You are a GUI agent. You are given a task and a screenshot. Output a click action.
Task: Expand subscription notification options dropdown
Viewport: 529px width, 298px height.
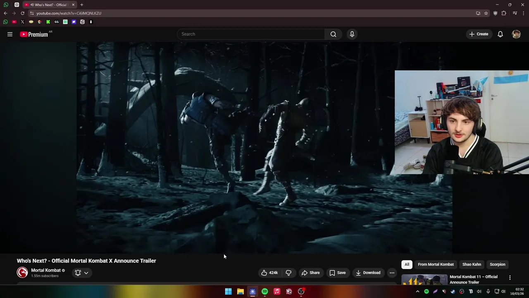coord(81,273)
